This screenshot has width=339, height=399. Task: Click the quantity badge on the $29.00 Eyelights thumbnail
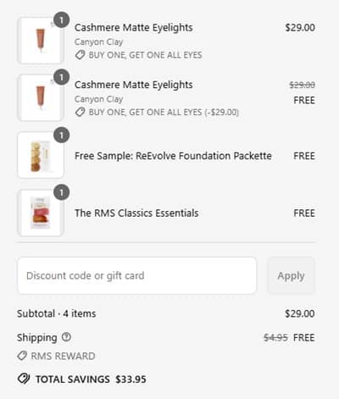coord(61,20)
